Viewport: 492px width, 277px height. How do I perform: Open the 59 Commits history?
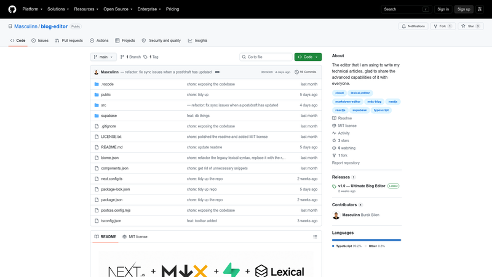pyautogui.click(x=305, y=72)
